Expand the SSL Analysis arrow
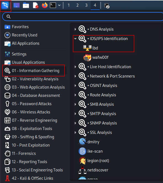This screenshot has width=163, height=183. click(x=75, y=132)
